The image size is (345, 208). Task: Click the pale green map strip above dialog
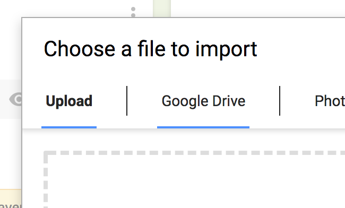(162, 8)
